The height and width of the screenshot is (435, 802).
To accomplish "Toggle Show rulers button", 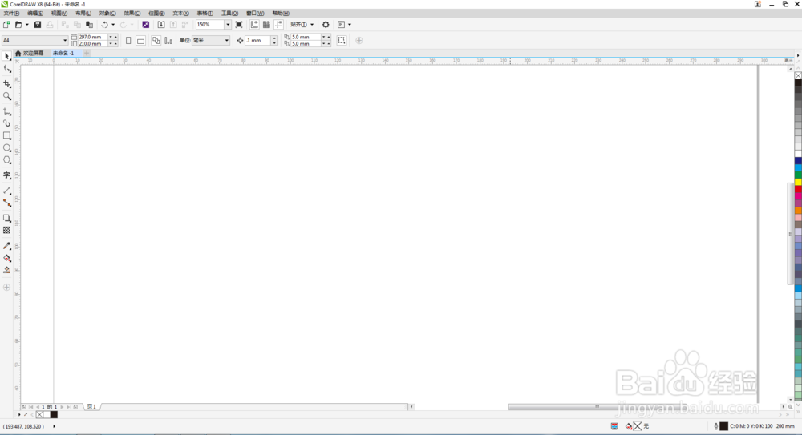I will [x=254, y=25].
